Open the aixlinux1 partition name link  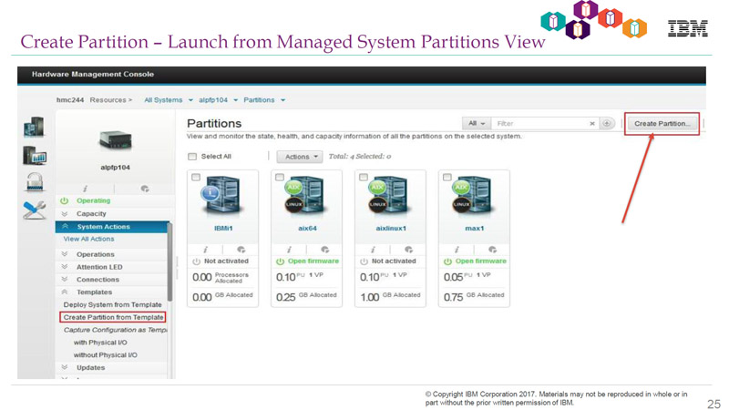tap(391, 229)
